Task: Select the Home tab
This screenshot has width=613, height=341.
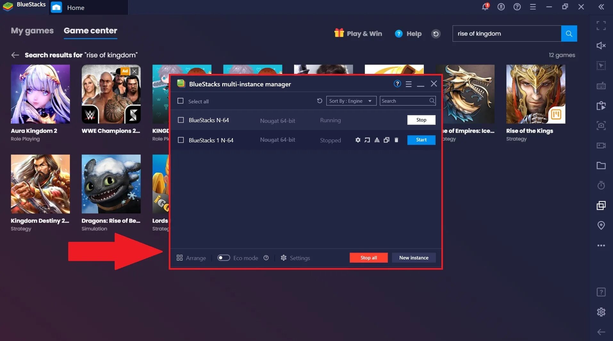Action: [88, 7]
